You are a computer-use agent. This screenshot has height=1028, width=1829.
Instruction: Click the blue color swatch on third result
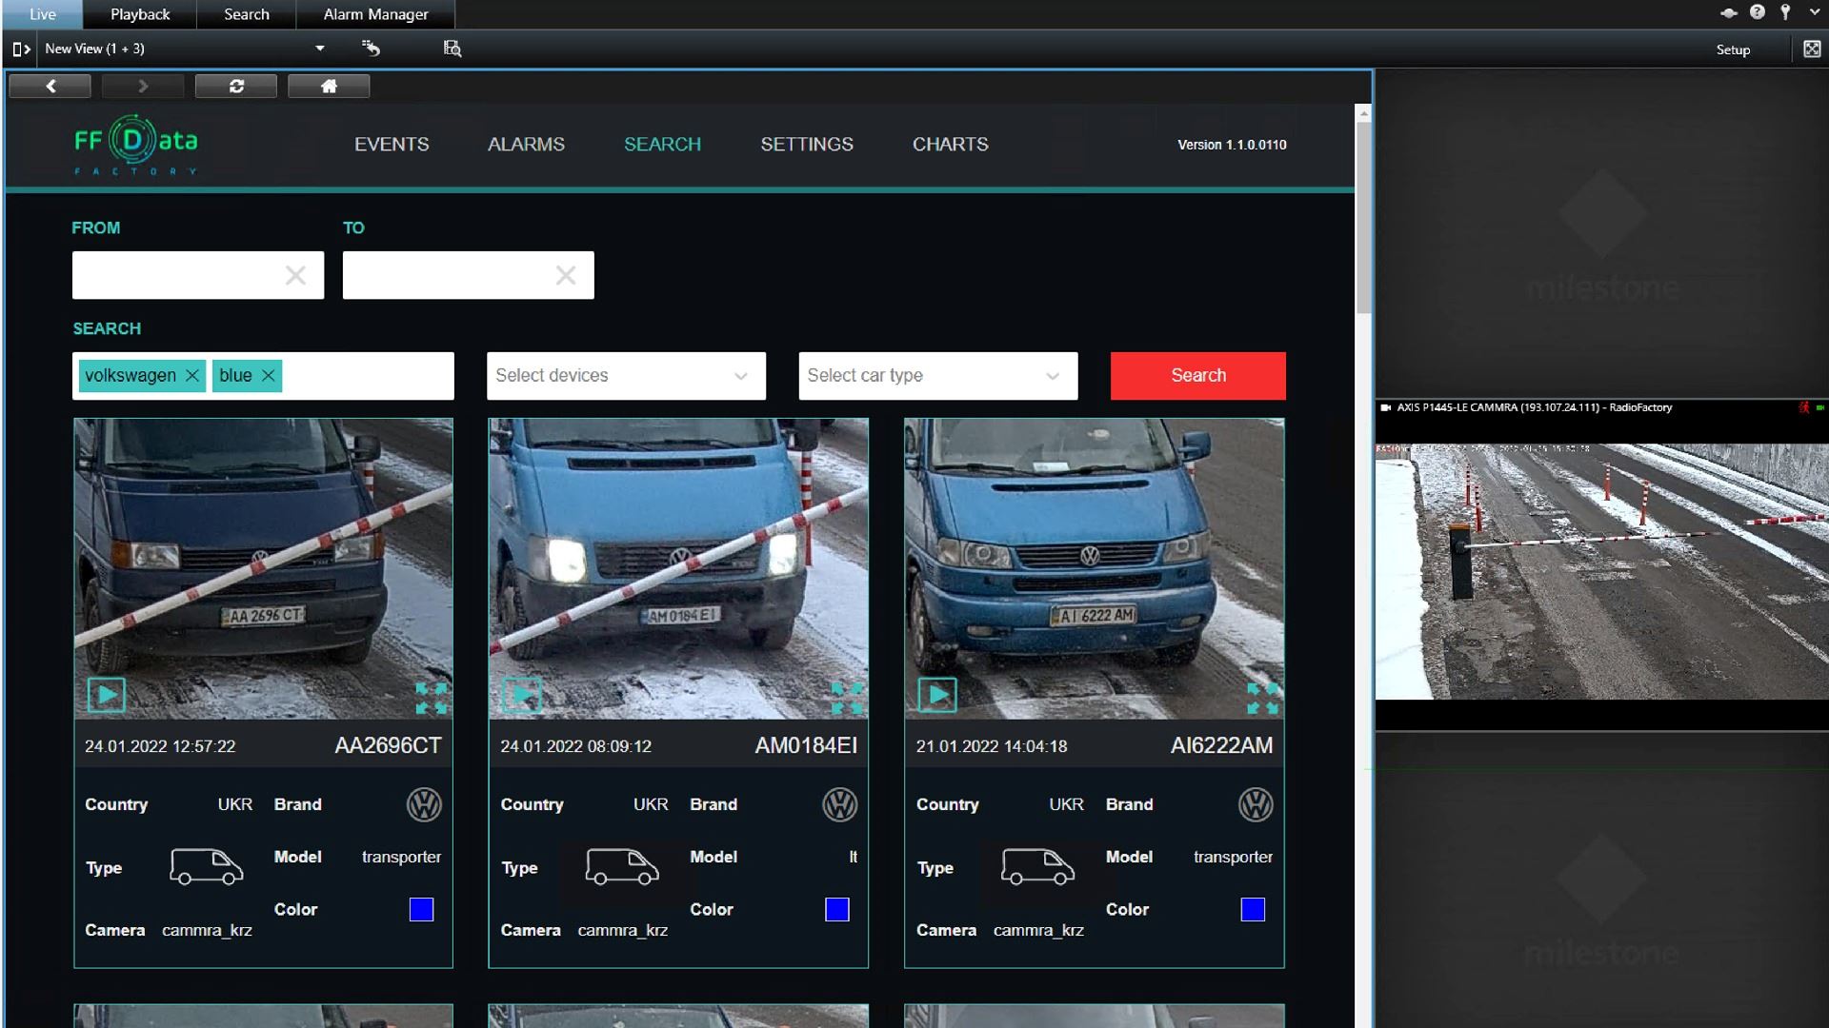[x=1254, y=909]
